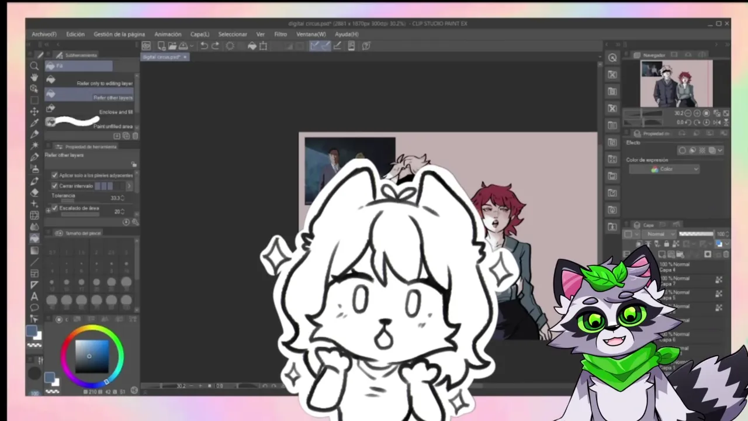Click the smartphone connection toolbar icon
The image size is (748, 421).
pos(352,46)
